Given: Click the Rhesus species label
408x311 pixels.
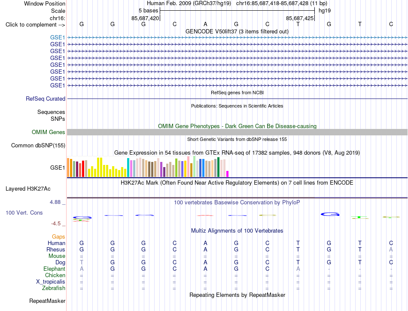Looking at the screenshot, I should pyautogui.click(x=56, y=249).
